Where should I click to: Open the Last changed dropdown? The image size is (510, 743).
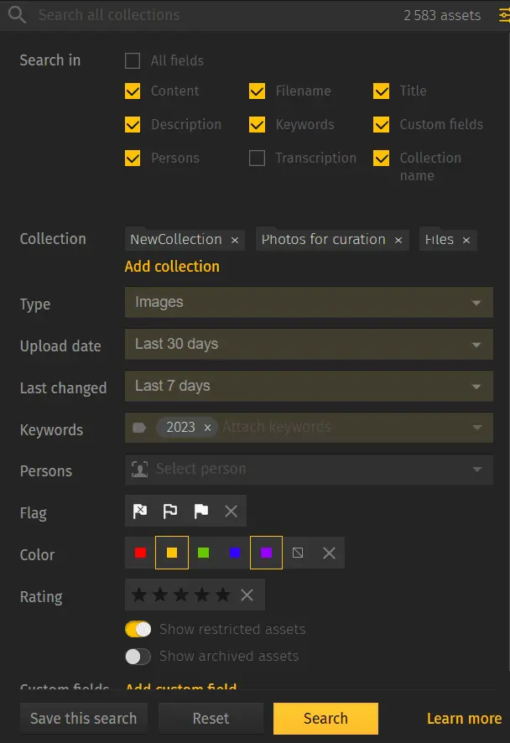click(309, 387)
